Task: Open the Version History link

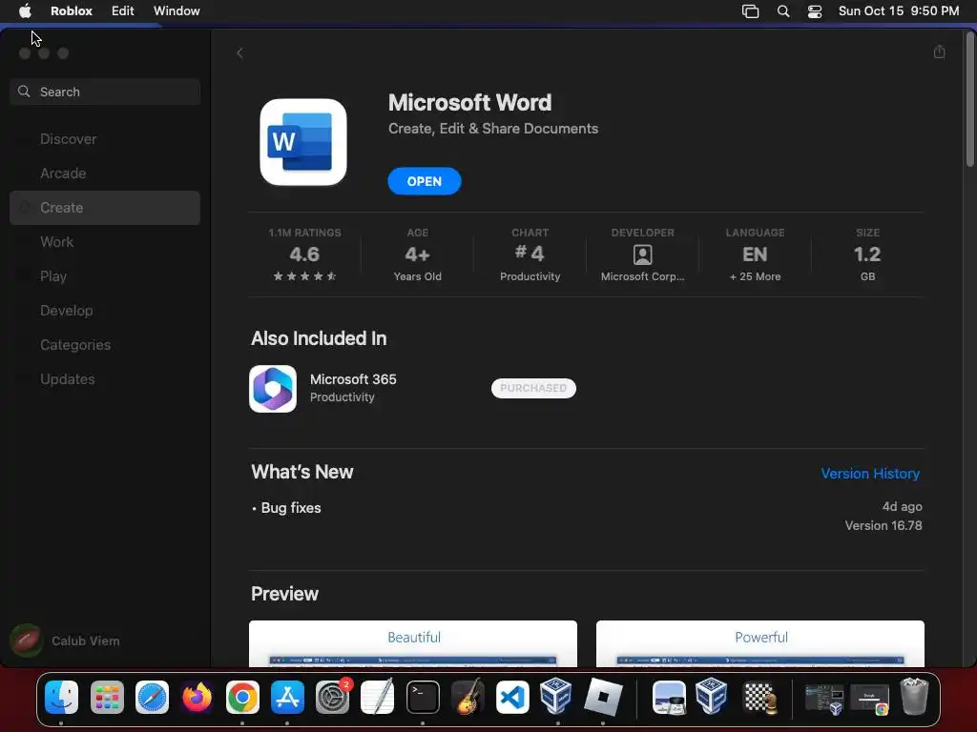Action: pos(870,474)
